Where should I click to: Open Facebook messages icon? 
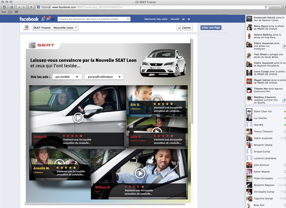pyautogui.click(x=48, y=18)
